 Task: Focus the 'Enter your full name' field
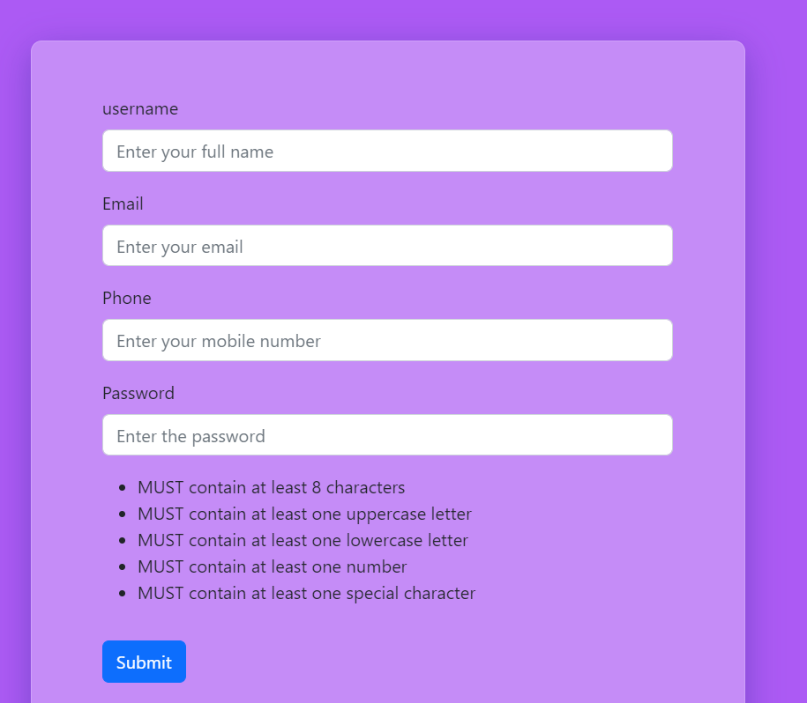click(x=387, y=151)
